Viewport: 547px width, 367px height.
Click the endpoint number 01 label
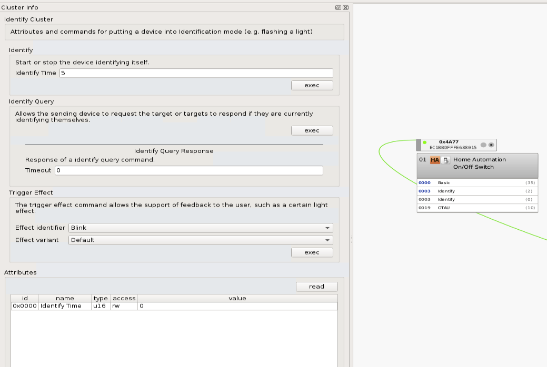click(422, 160)
